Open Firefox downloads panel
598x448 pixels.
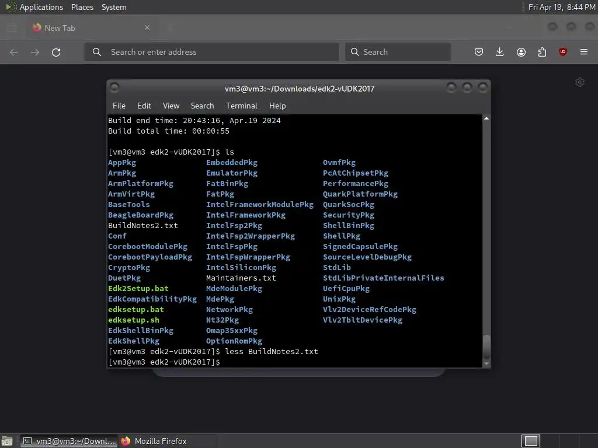(x=500, y=52)
